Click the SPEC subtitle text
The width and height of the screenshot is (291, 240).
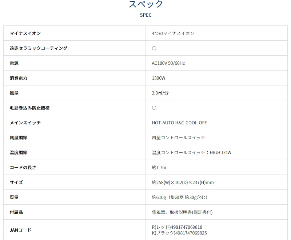145,15
